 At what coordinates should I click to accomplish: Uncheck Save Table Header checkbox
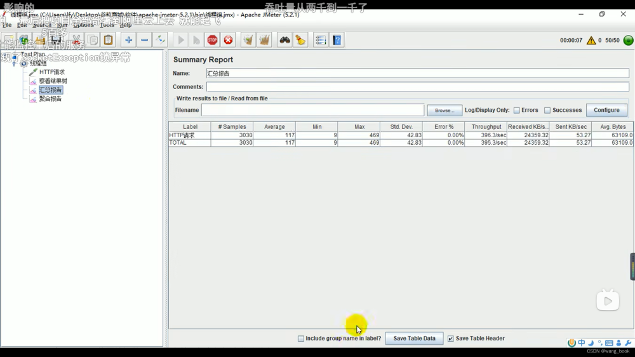(x=451, y=339)
